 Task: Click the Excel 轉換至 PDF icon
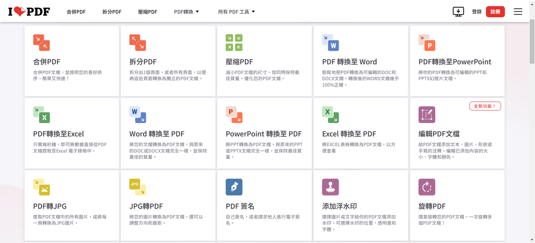[330, 115]
